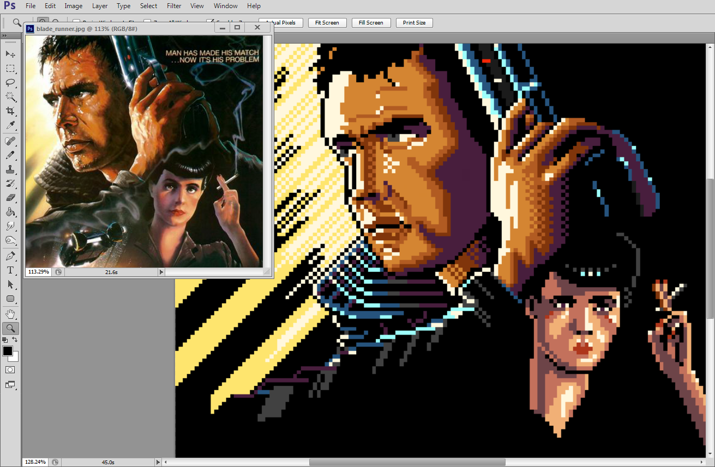Select the Horizontal Type tool
This screenshot has width=715, height=467.
click(x=10, y=270)
